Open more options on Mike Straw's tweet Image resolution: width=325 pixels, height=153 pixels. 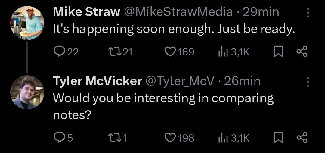pos(308,12)
